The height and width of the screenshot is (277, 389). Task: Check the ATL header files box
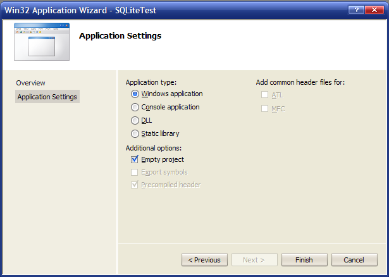tap(264, 95)
